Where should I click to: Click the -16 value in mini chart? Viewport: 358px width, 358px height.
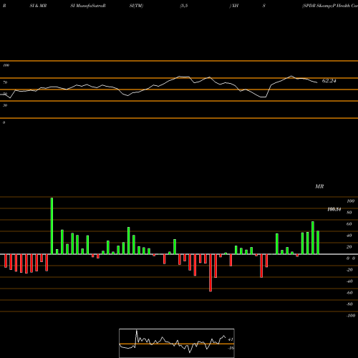click(x=231, y=348)
